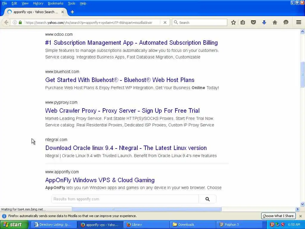Click the URL address field
The image size is (305, 229).
pyautogui.click(x=88, y=23)
